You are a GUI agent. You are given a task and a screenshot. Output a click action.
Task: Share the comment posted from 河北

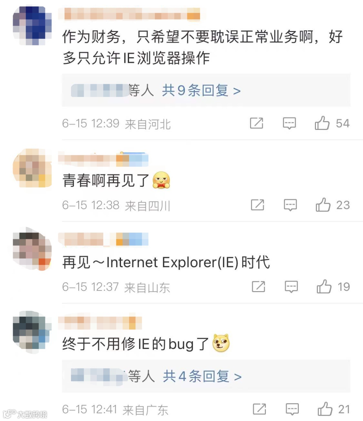coord(256,123)
